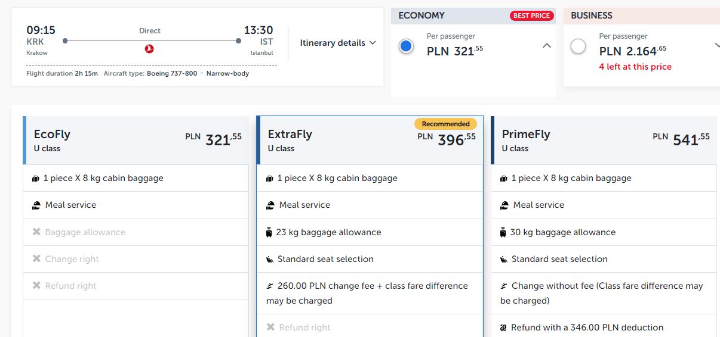
Task: Select the Economy fare radio button
Action: pos(407,46)
